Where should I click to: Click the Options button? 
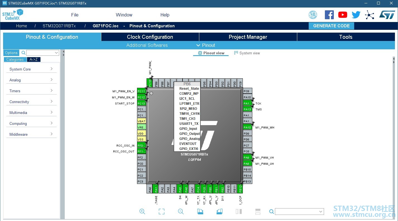(11, 53)
